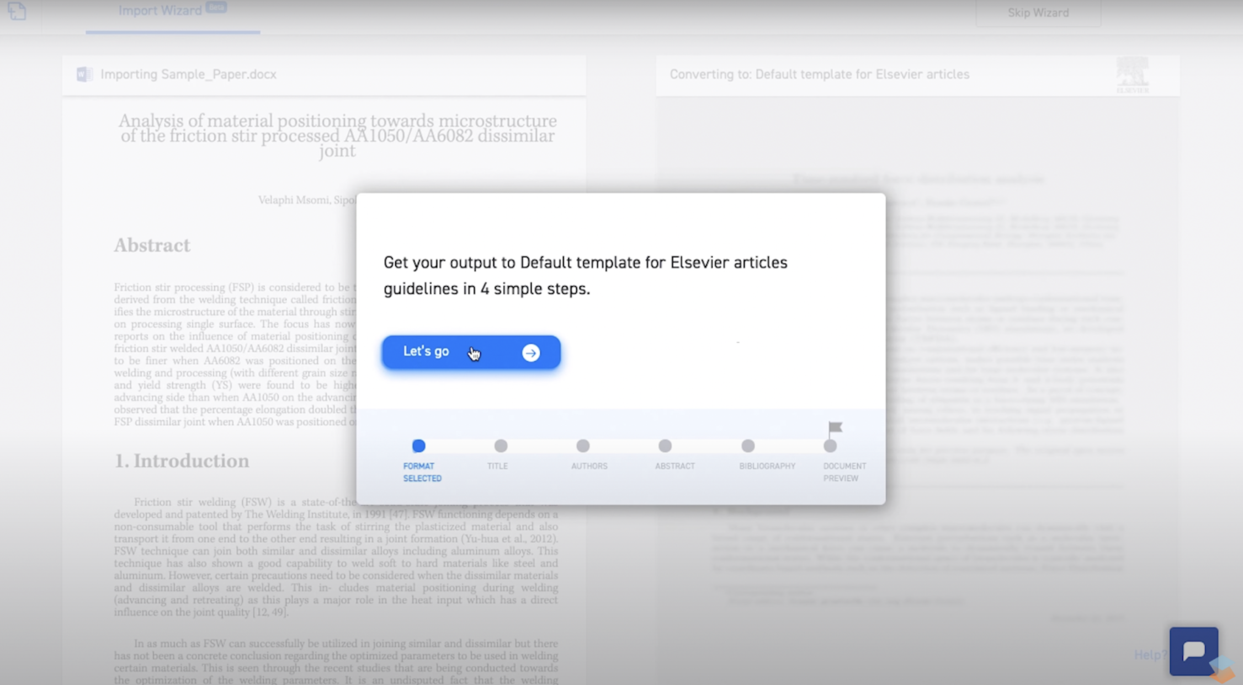Click the 'BIBLIOGRAPHY' step label

tap(767, 466)
